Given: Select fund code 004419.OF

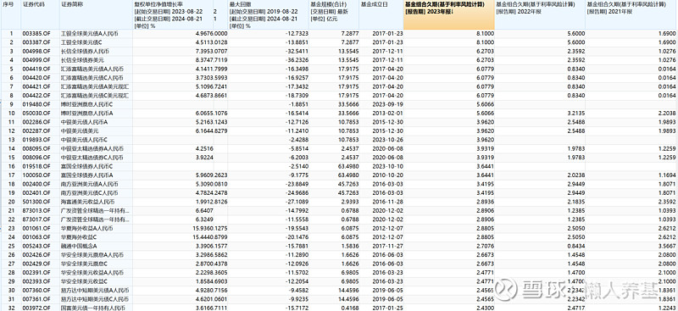Looking at the screenshot, I should (x=36, y=69).
